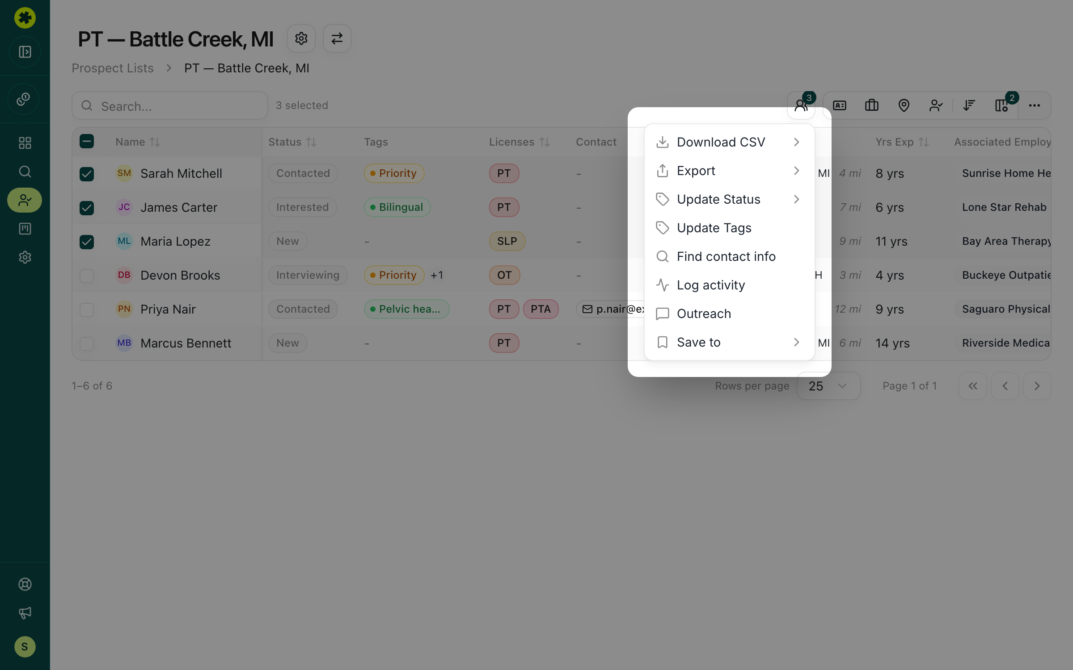The height and width of the screenshot is (670, 1073).
Task: Open the kanban board sidebar icon
Action: click(x=25, y=229)
